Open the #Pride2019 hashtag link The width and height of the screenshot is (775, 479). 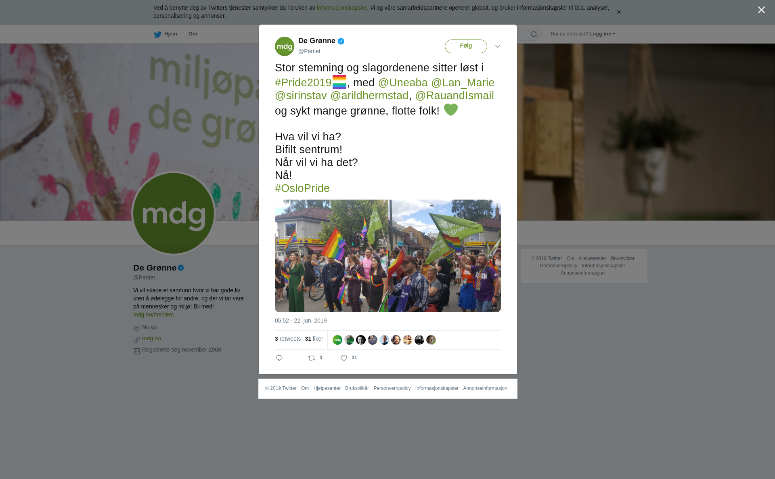(303, 83)
